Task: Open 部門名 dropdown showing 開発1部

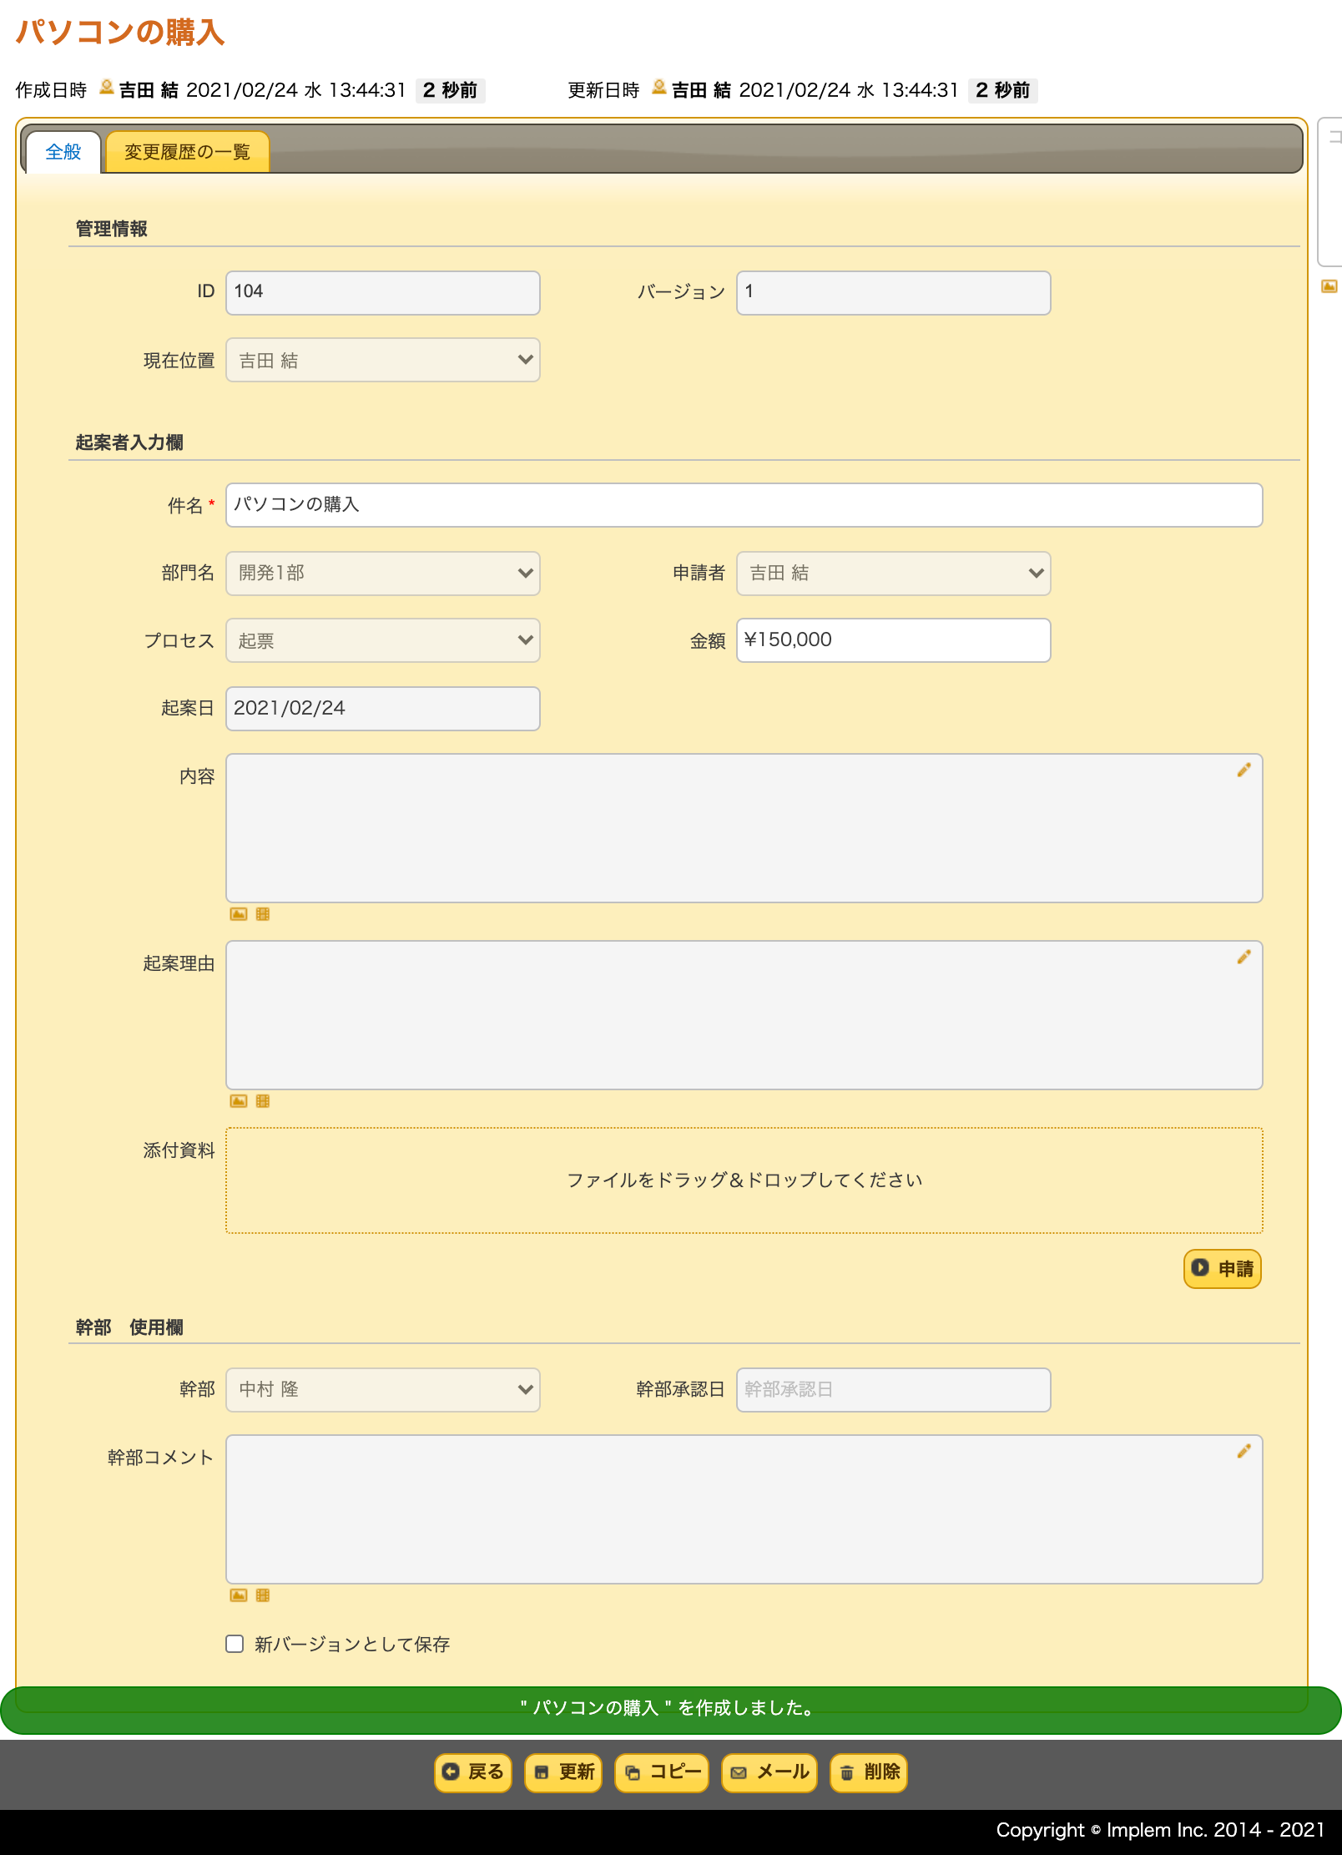Action: click(x=383, y=574)
